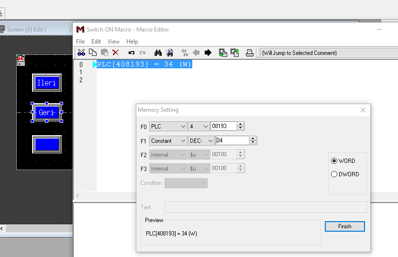This screenshot has width=398, height=257.
Task: Click the Copy icon in macro toolbar
Action: pos(93,53)
